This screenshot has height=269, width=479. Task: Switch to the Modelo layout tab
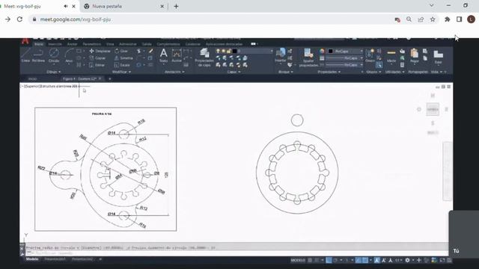click(x=32, y=259)
